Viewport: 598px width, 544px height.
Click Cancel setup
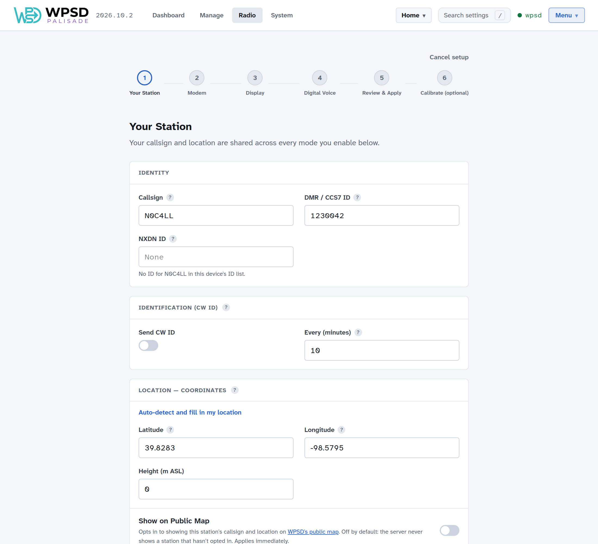tap(449, 57)
